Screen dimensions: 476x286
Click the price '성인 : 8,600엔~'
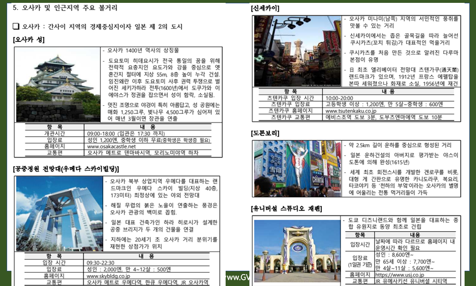394,255
